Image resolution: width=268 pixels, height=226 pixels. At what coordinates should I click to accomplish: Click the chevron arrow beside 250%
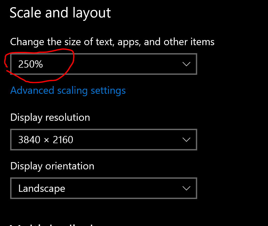186,64
